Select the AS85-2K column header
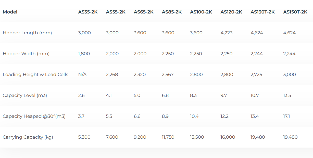Viewport: 313px width, 158px height. [x=172, y=12]
